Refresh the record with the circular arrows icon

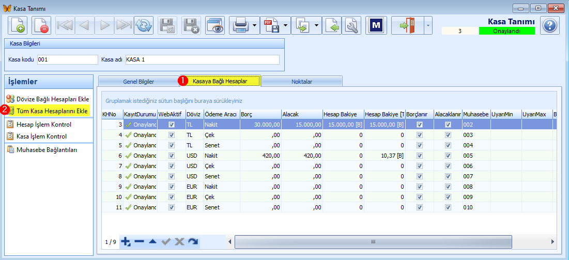pos(144,25)
